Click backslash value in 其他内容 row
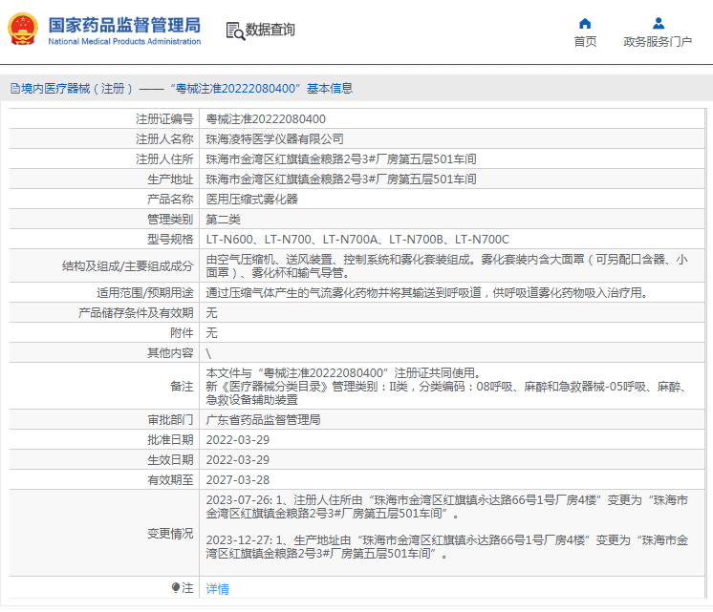713x612 pixels. pyautogui.click(x=208, y=353)
